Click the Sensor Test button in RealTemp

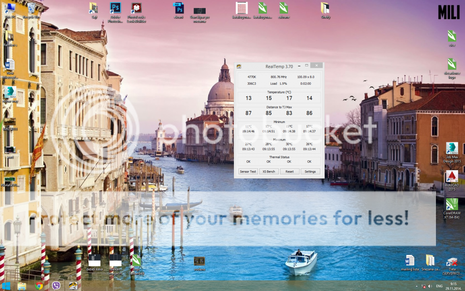pyautogui.click(x=248, y=171)
